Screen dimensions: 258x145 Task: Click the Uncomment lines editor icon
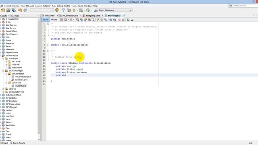coord(132,20)
